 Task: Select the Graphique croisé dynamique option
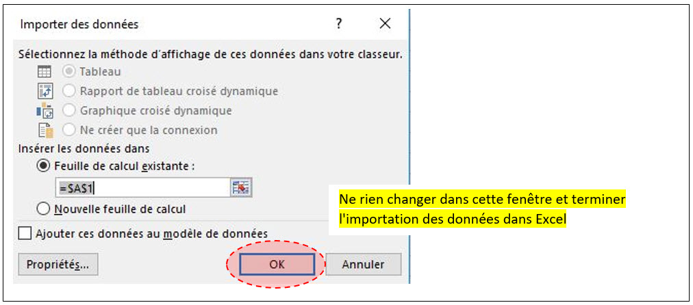[69, 110]
